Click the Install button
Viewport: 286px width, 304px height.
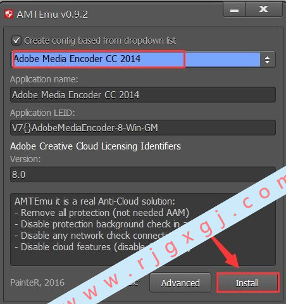247,283
